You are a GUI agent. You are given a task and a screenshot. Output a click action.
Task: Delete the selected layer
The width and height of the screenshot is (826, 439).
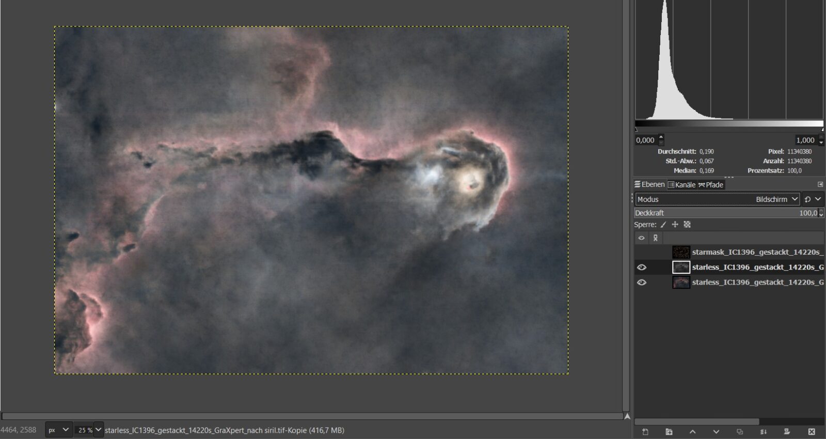[x=812, y=432]
